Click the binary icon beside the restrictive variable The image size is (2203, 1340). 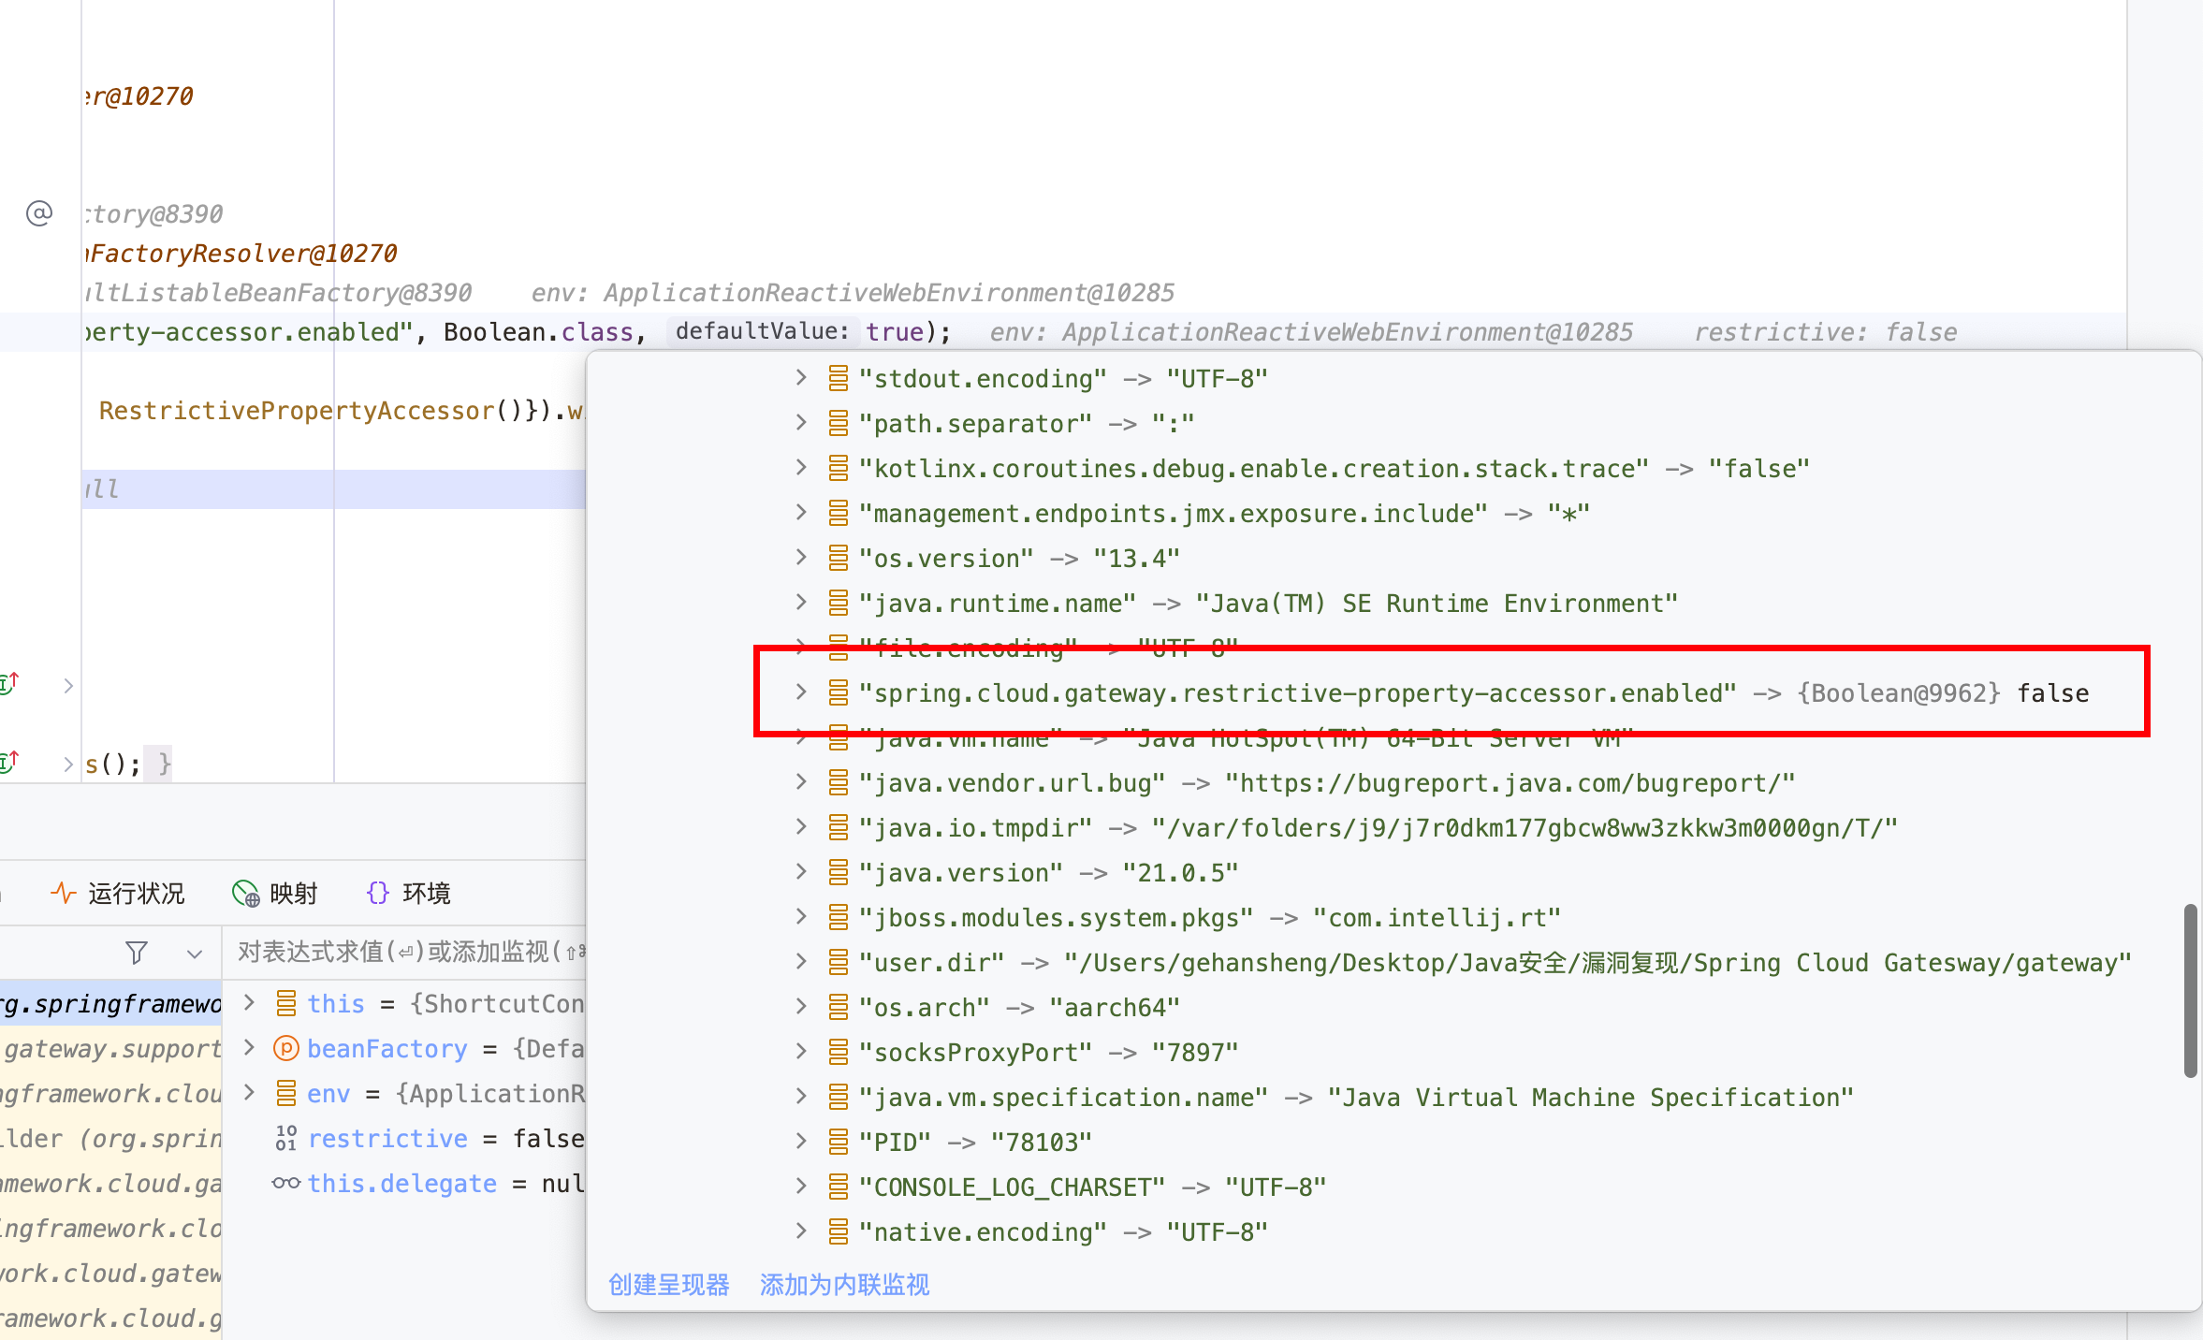click(285, 1138)
